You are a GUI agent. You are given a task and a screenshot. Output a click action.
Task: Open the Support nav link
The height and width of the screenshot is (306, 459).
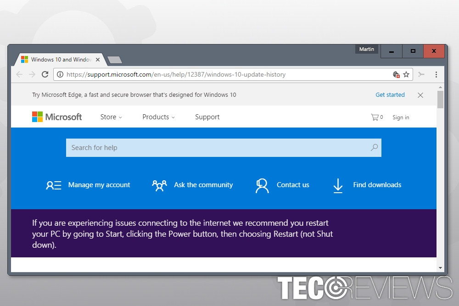[207, 117]
